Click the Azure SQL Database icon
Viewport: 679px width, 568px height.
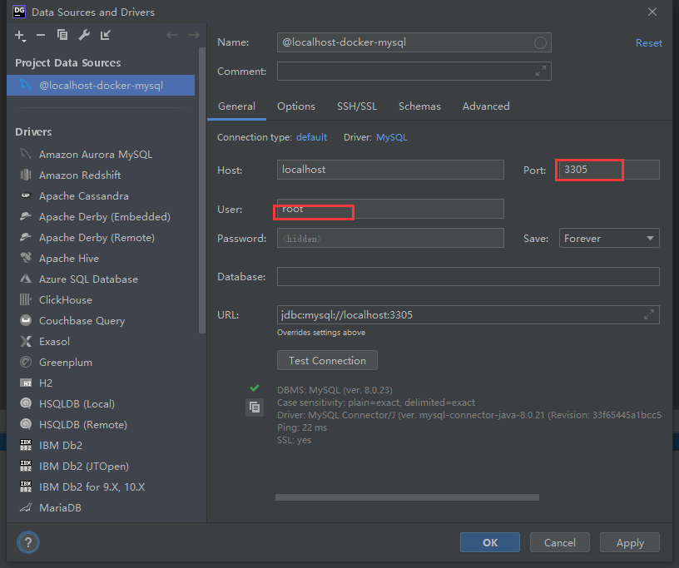(x=26, y=279)
